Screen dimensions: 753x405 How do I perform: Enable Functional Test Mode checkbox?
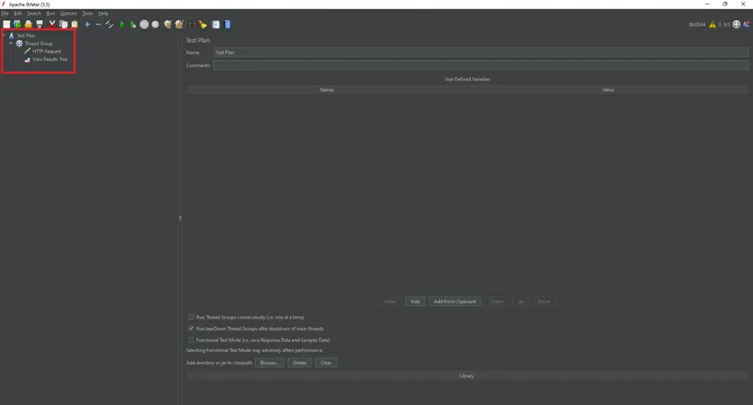pyautogui.click(x=191, y=340)
